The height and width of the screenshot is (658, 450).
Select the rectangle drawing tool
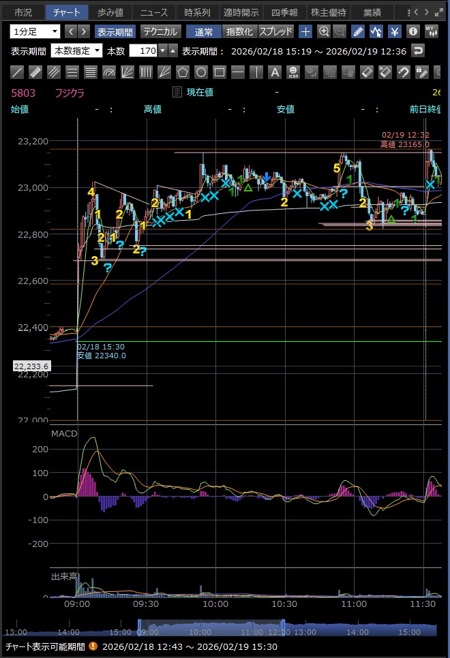coord(220,72)
